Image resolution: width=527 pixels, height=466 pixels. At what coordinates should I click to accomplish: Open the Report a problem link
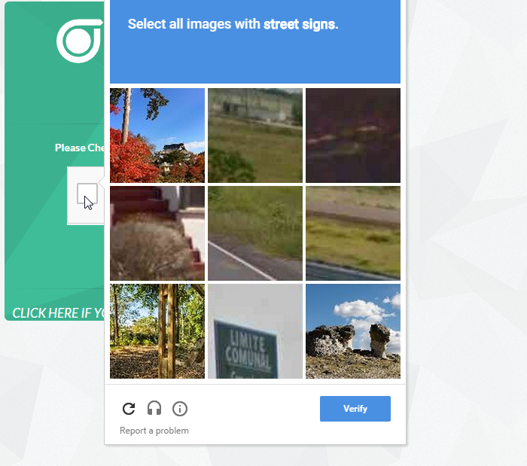(x=154, y=431)
